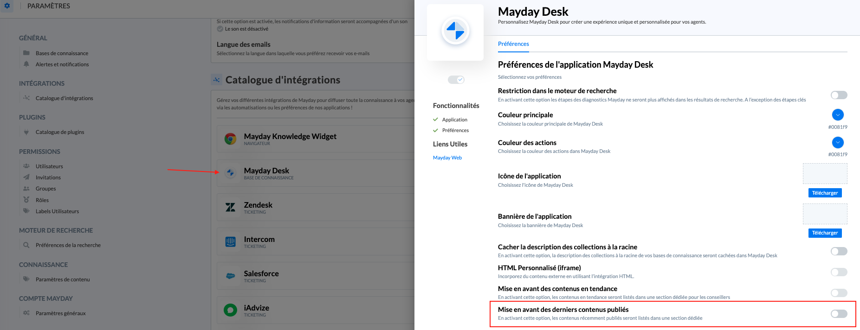Click the Salesforce cloud icon
Image resolution: width=860 pixels, height=330 pixels.
coord(230,276)
